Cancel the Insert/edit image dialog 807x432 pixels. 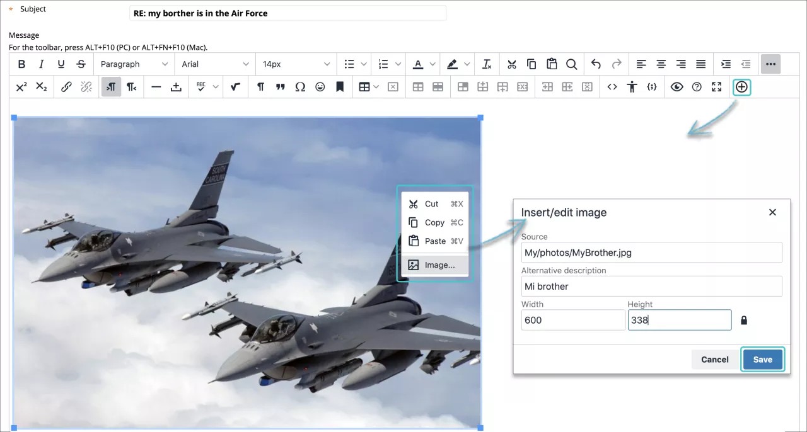click(714, 359)
